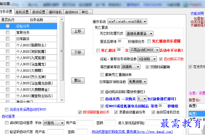
Task: Click the 复活后等待 seconds field
Action: click(x=122, y=41)
